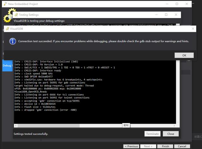Click the log scrollbar left arrow
The height and width of the screenshot is (149, 202).
click(x=16, y=126)
